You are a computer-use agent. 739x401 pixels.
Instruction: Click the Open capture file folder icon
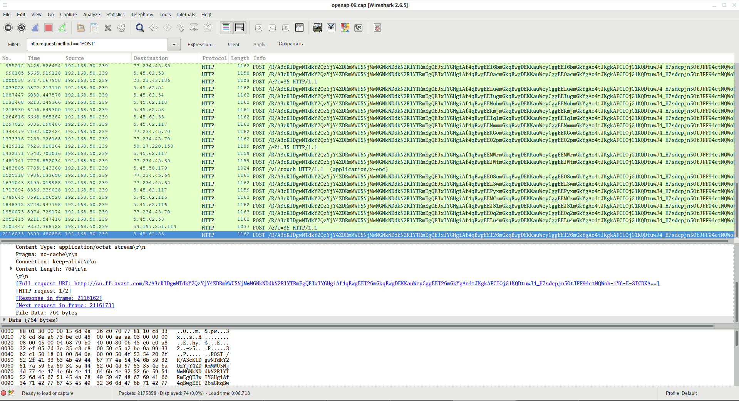81,28
